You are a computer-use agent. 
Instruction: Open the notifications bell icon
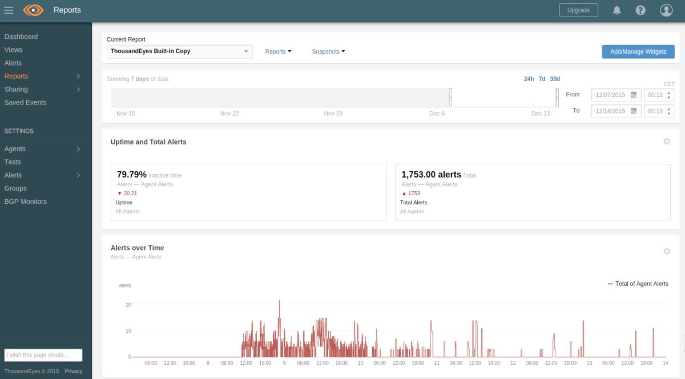(616, 10)
